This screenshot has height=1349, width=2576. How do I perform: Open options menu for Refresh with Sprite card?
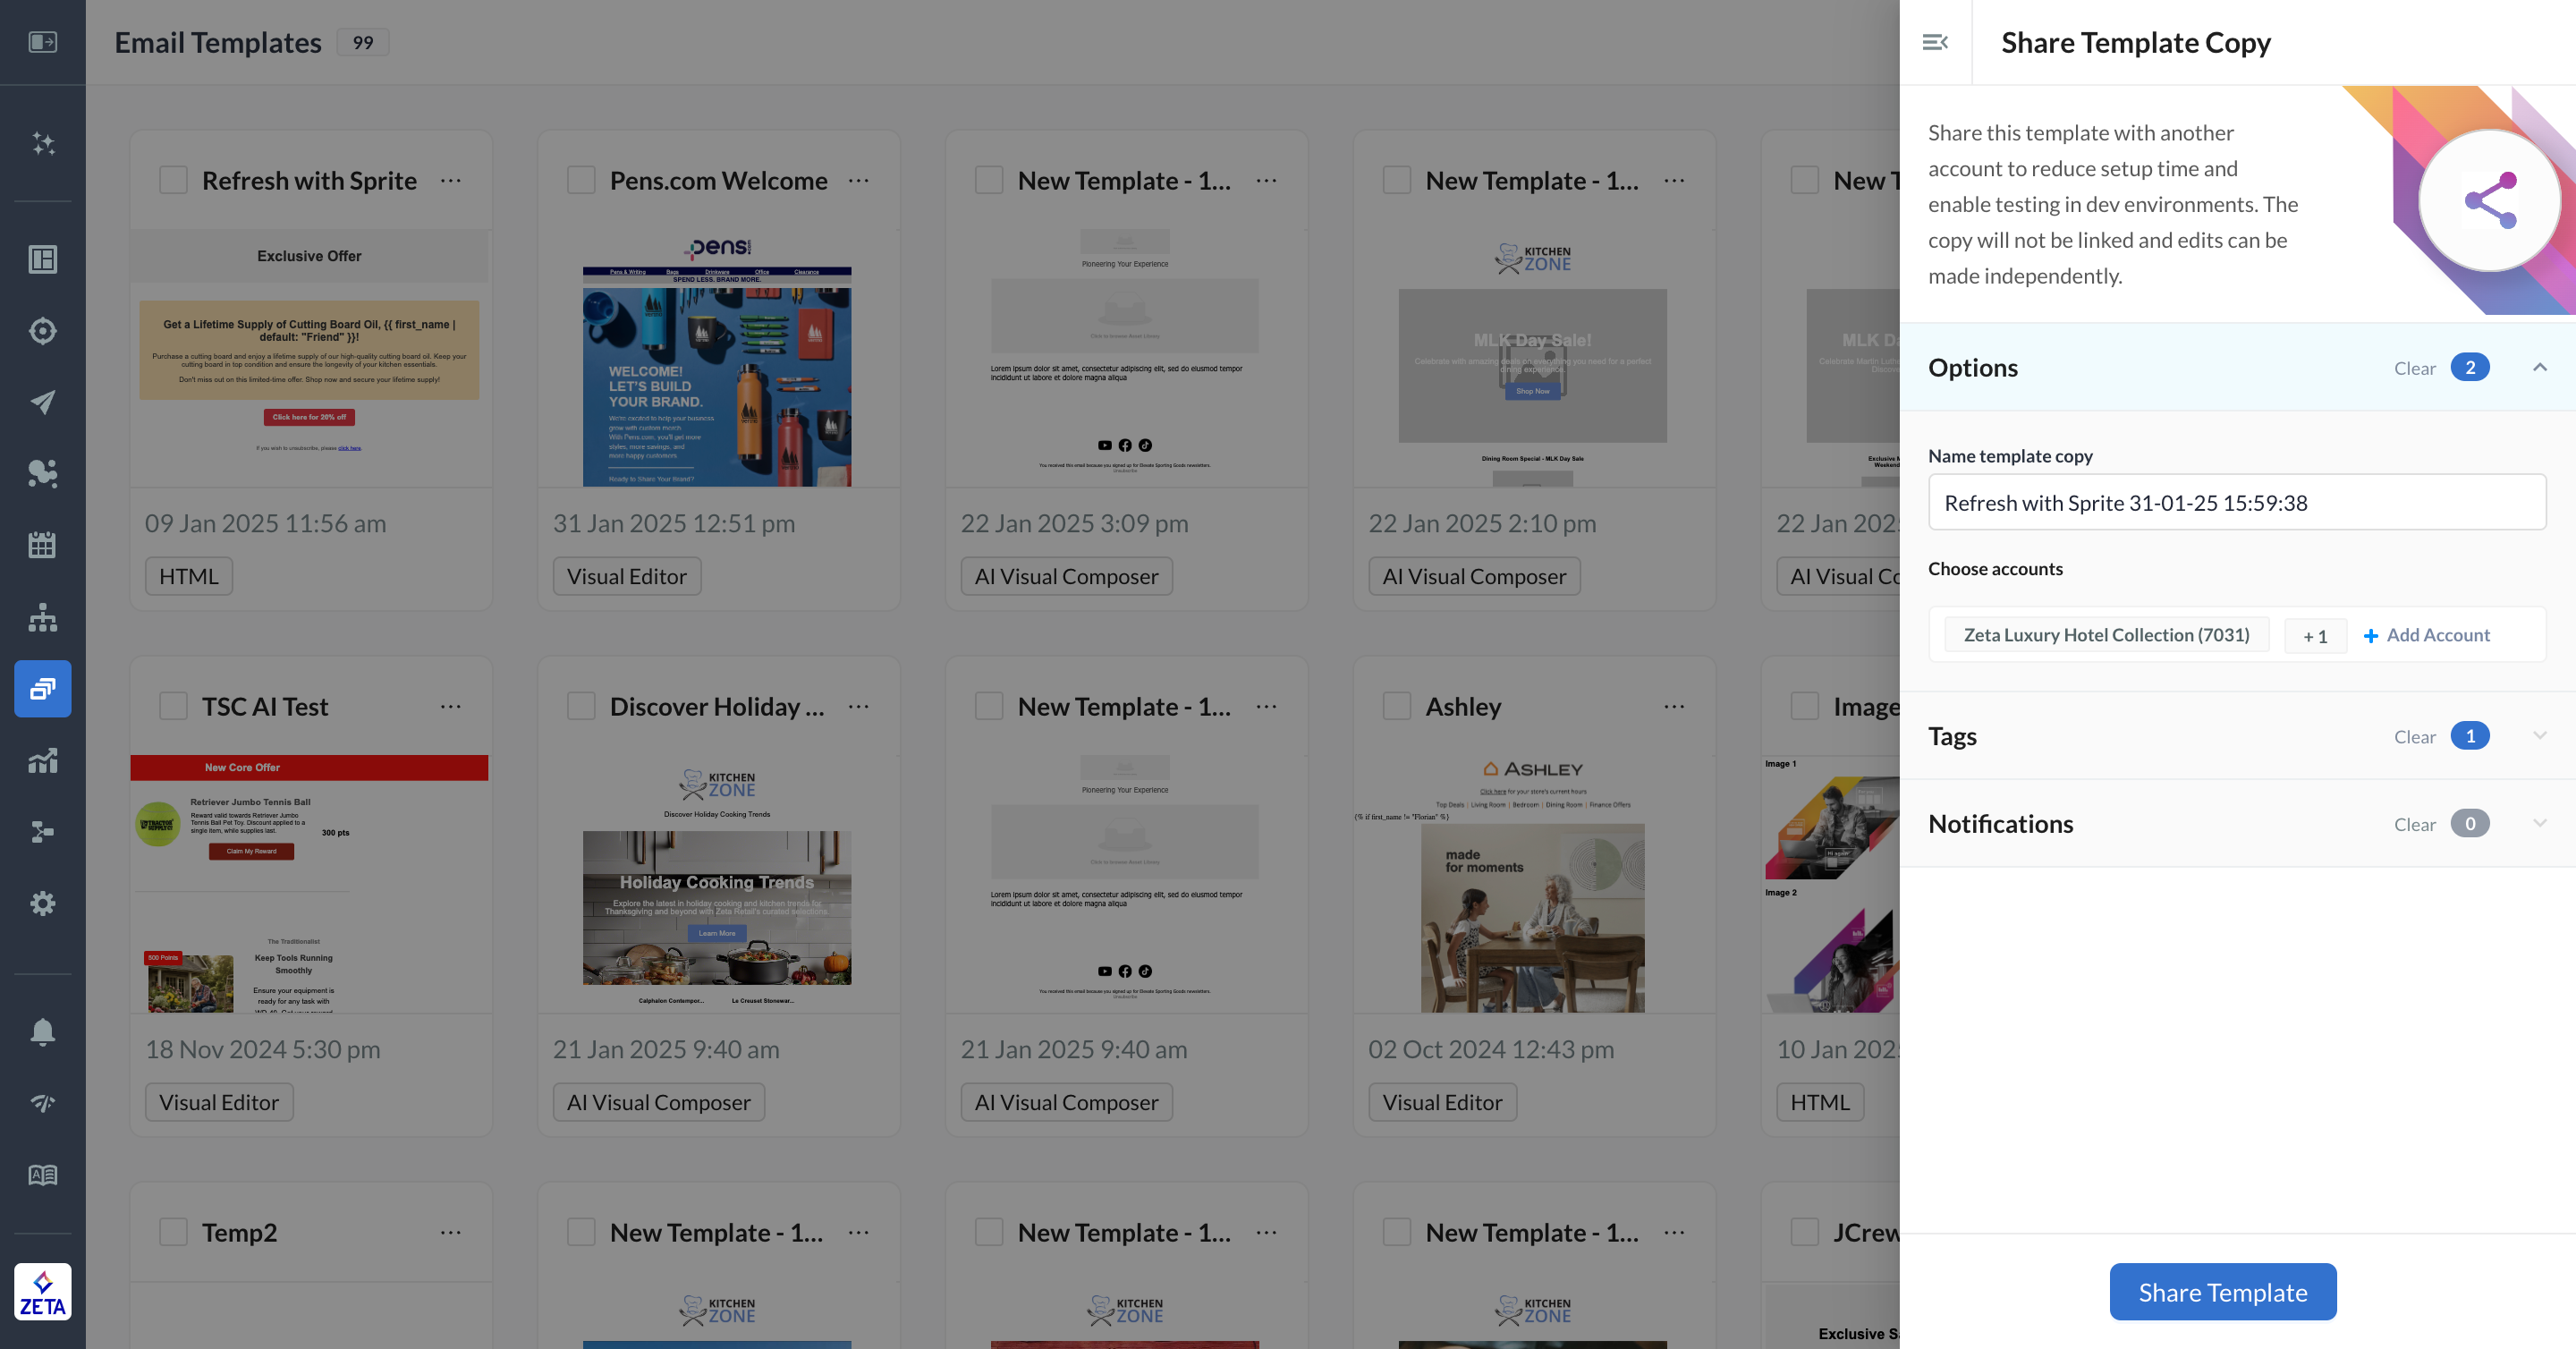coord(451,181)
